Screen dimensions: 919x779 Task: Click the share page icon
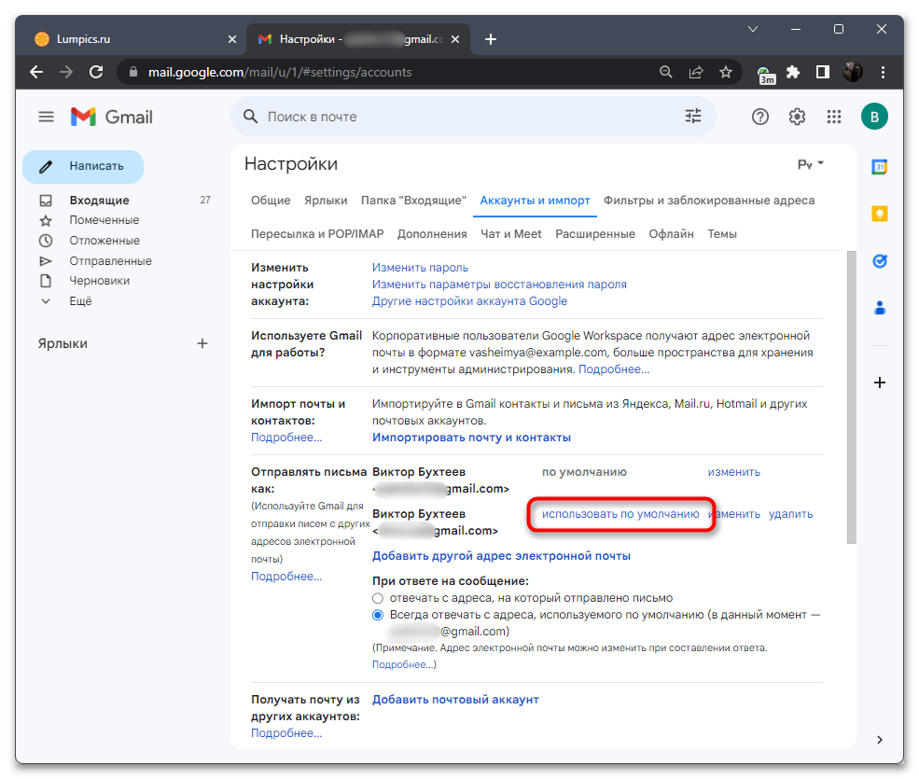point(696,72)
